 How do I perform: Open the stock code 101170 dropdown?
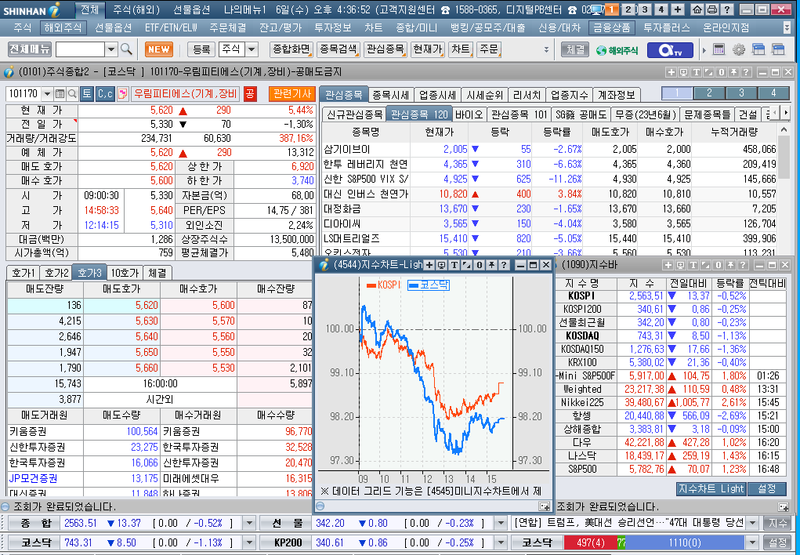point(46,93)
